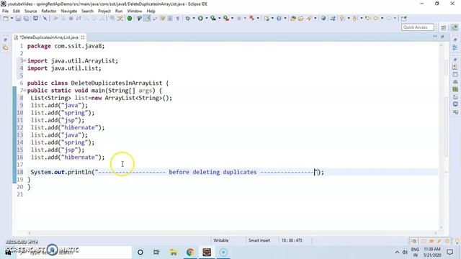Open the Coverage dropdown arrow
Screen dimensions: 461x259
point(219,18)
